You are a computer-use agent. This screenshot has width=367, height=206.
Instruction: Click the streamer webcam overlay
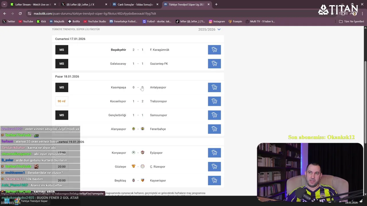pos(310,173)
